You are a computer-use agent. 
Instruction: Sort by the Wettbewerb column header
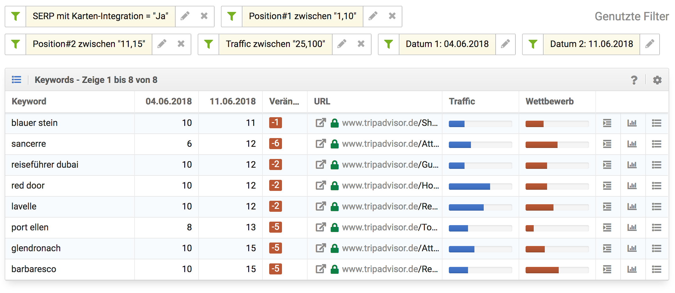[549, 102]
